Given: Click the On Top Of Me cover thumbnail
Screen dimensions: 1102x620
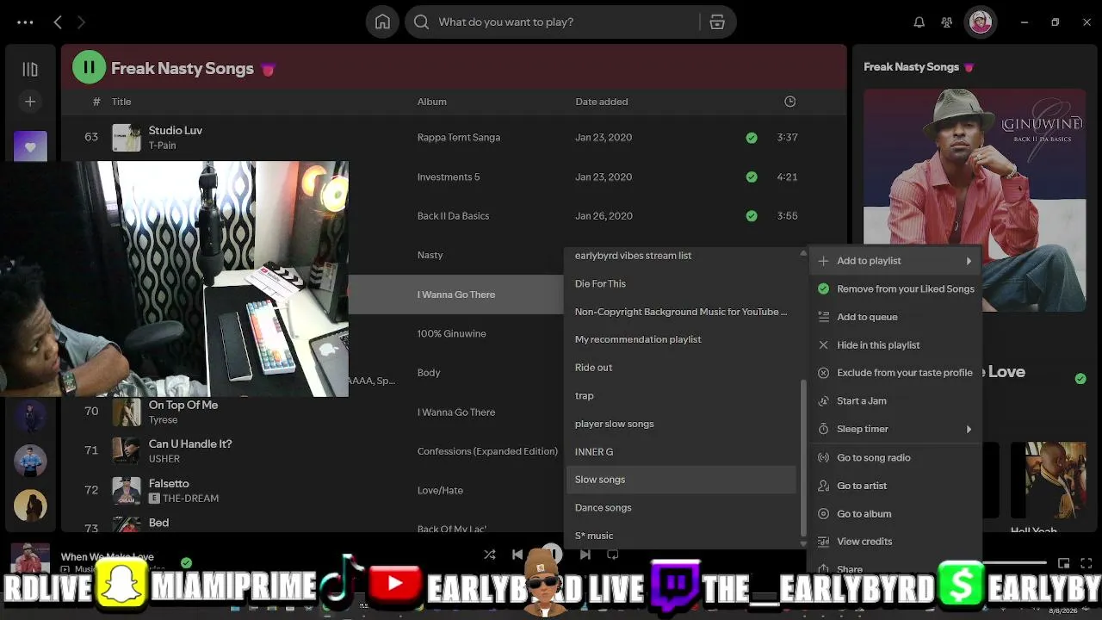Looking at the screenshot, I should tap(127, 412).
